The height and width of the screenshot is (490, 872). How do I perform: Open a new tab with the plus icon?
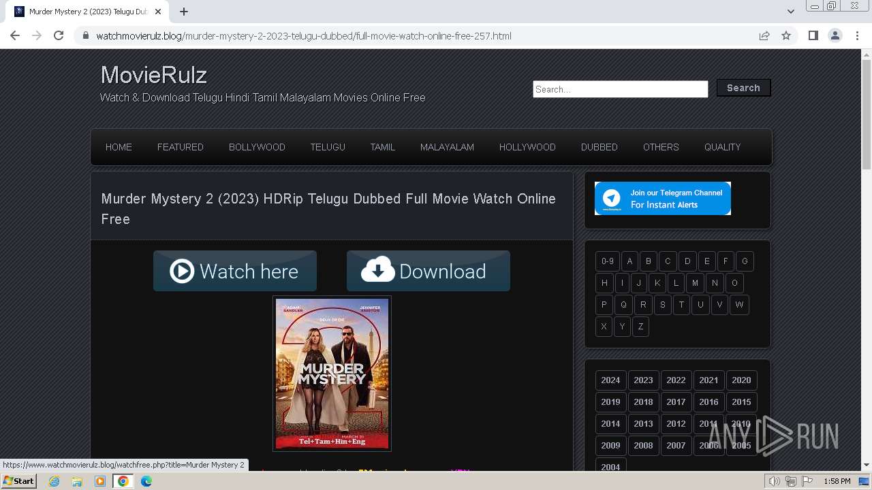click(184, 12)
